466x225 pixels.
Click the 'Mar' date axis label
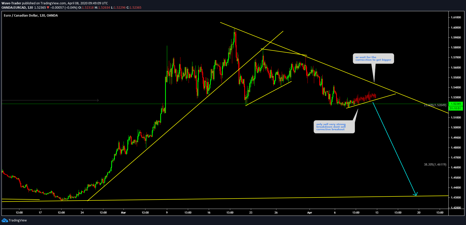(124, 213)
